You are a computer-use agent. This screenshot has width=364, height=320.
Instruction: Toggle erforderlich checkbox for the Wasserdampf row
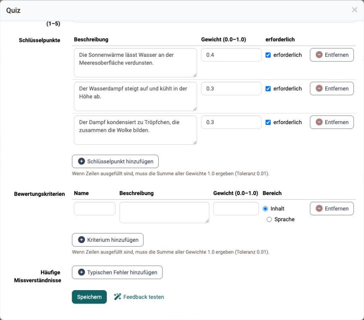pyautogui.click(x=268, y=89)
